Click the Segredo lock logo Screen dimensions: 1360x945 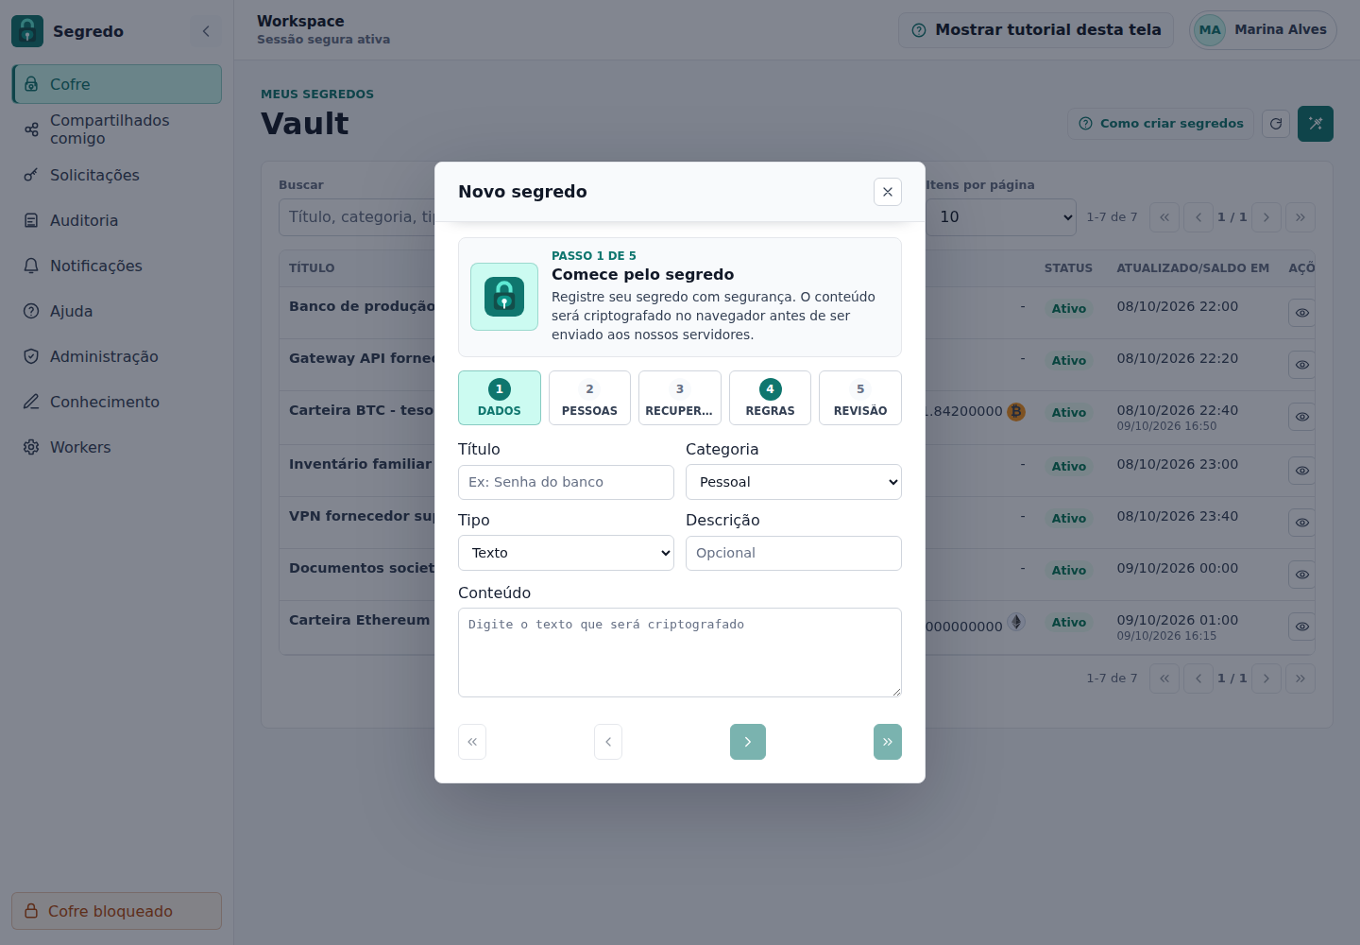(27, 31)
